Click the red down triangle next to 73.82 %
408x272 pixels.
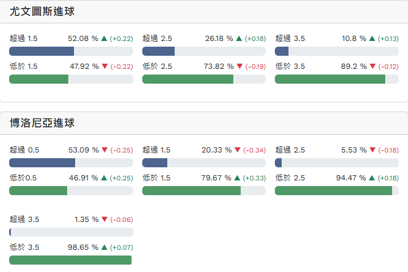(240, 67)
